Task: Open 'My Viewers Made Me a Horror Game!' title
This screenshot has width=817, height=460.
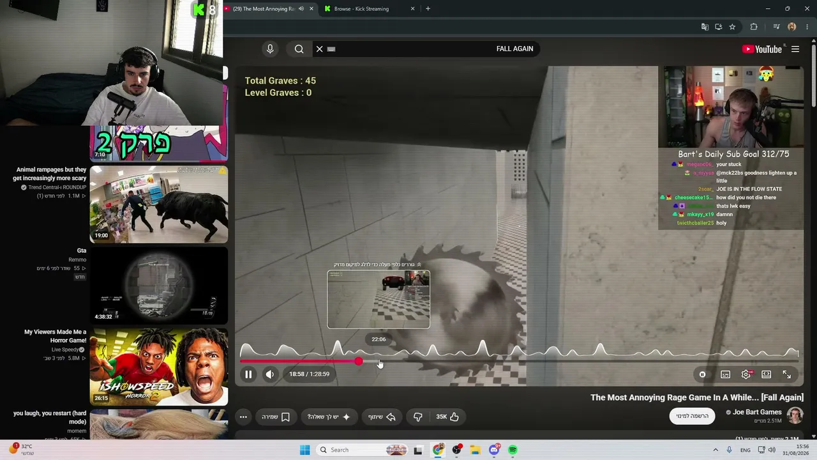Action: click(55, 336)
